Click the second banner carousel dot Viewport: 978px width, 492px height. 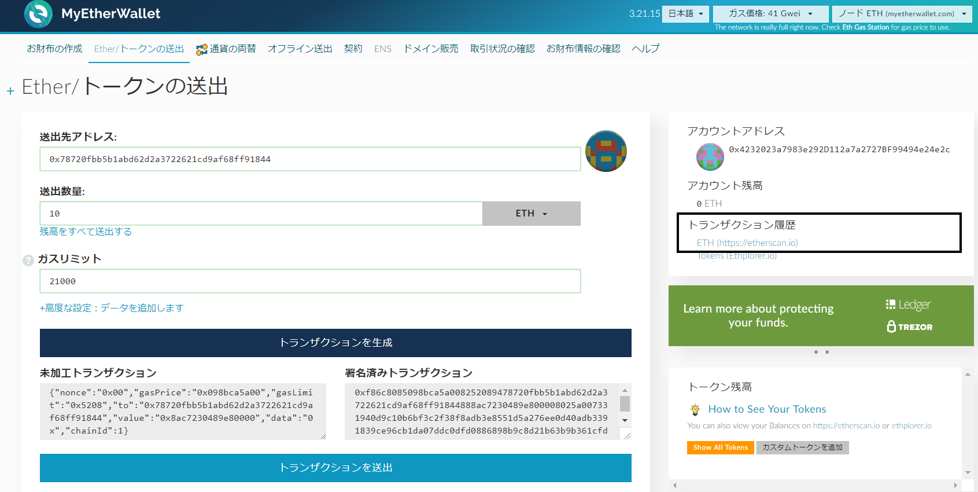pos(827,352)
